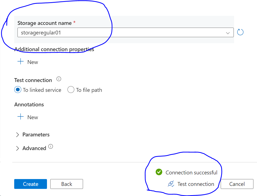
Task: Expand the Advanced section chevron
Action: (17, 148)
